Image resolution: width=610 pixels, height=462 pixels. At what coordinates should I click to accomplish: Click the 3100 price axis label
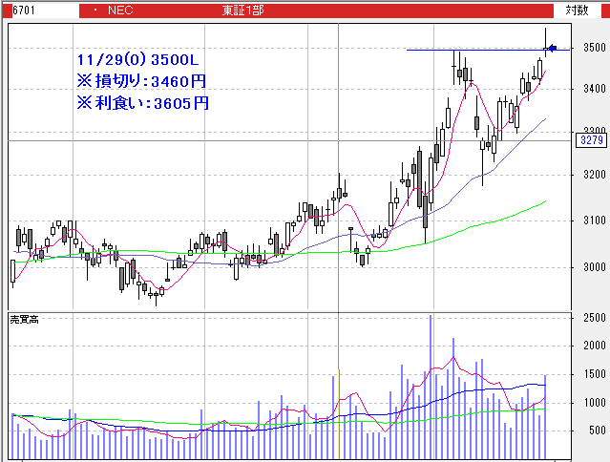[595, 221]
